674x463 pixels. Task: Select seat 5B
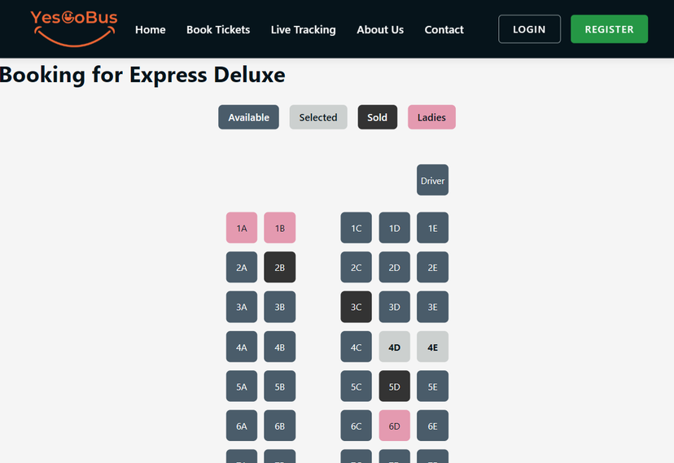280,387
